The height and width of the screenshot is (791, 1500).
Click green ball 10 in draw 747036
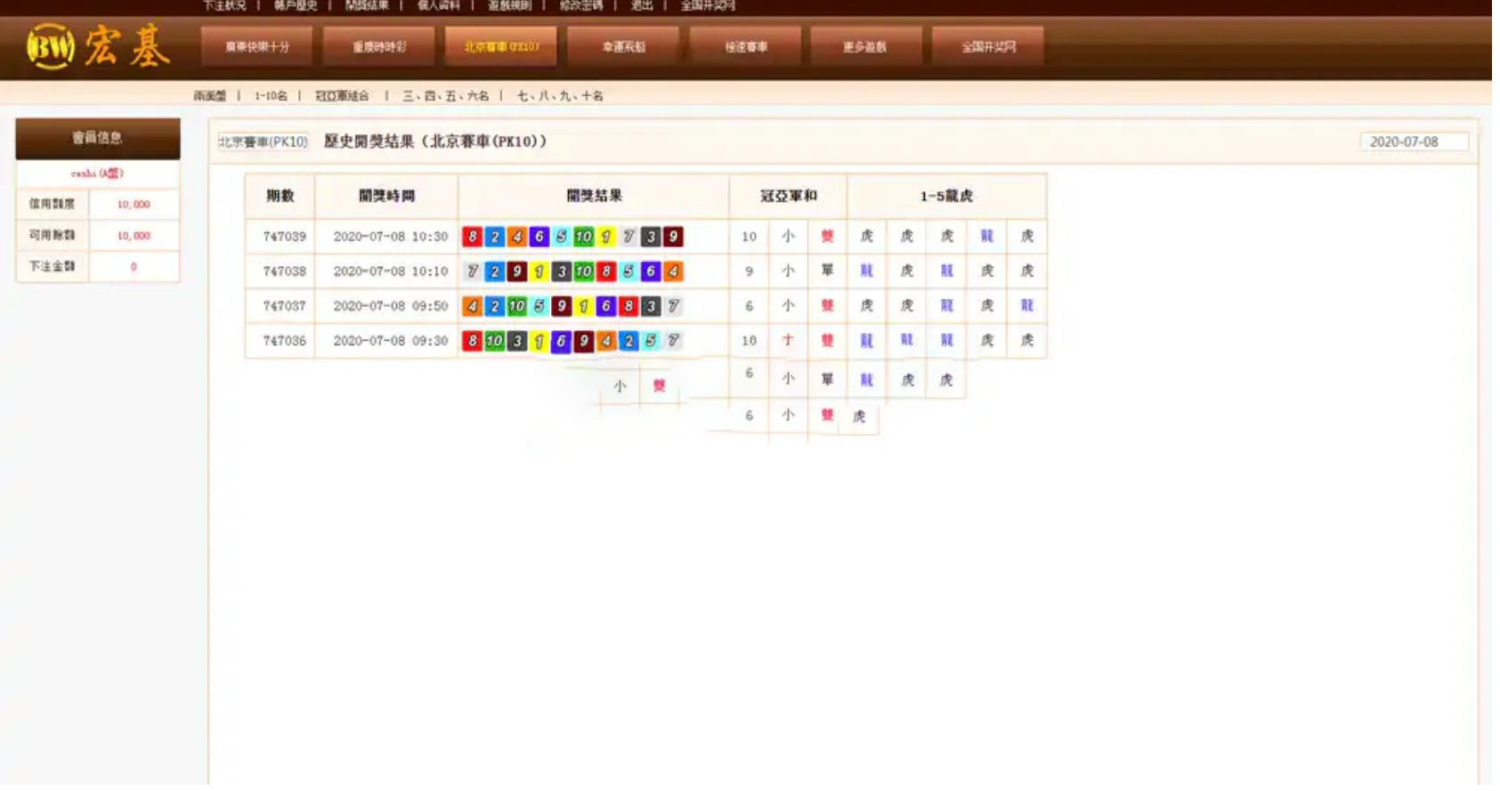pyautogui.click(x=494, y=341)
